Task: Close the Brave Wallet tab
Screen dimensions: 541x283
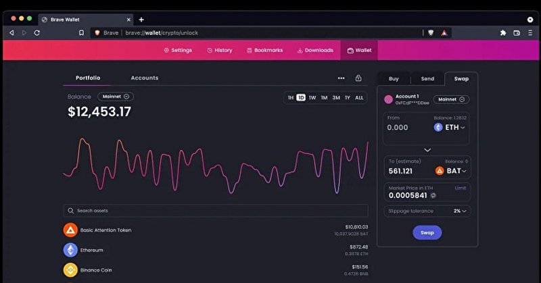Action: click(x=128, y=20)
